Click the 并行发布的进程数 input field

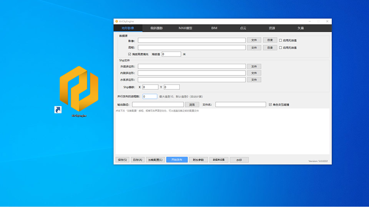point(150,97)
